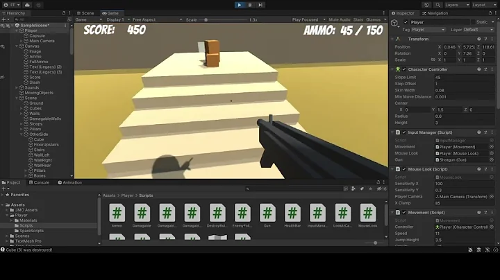This screenshot has height=280, width=500.
Task: Open the InputManager script asset
Action: [317, 216]
